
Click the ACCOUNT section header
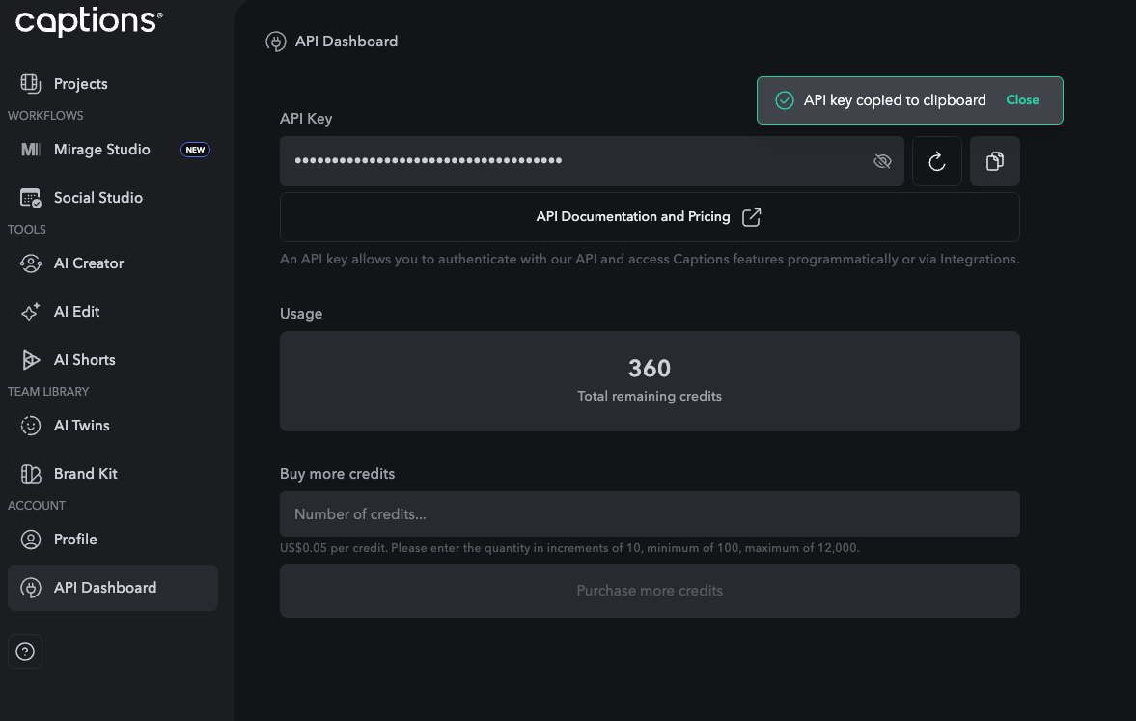(37, 506)
